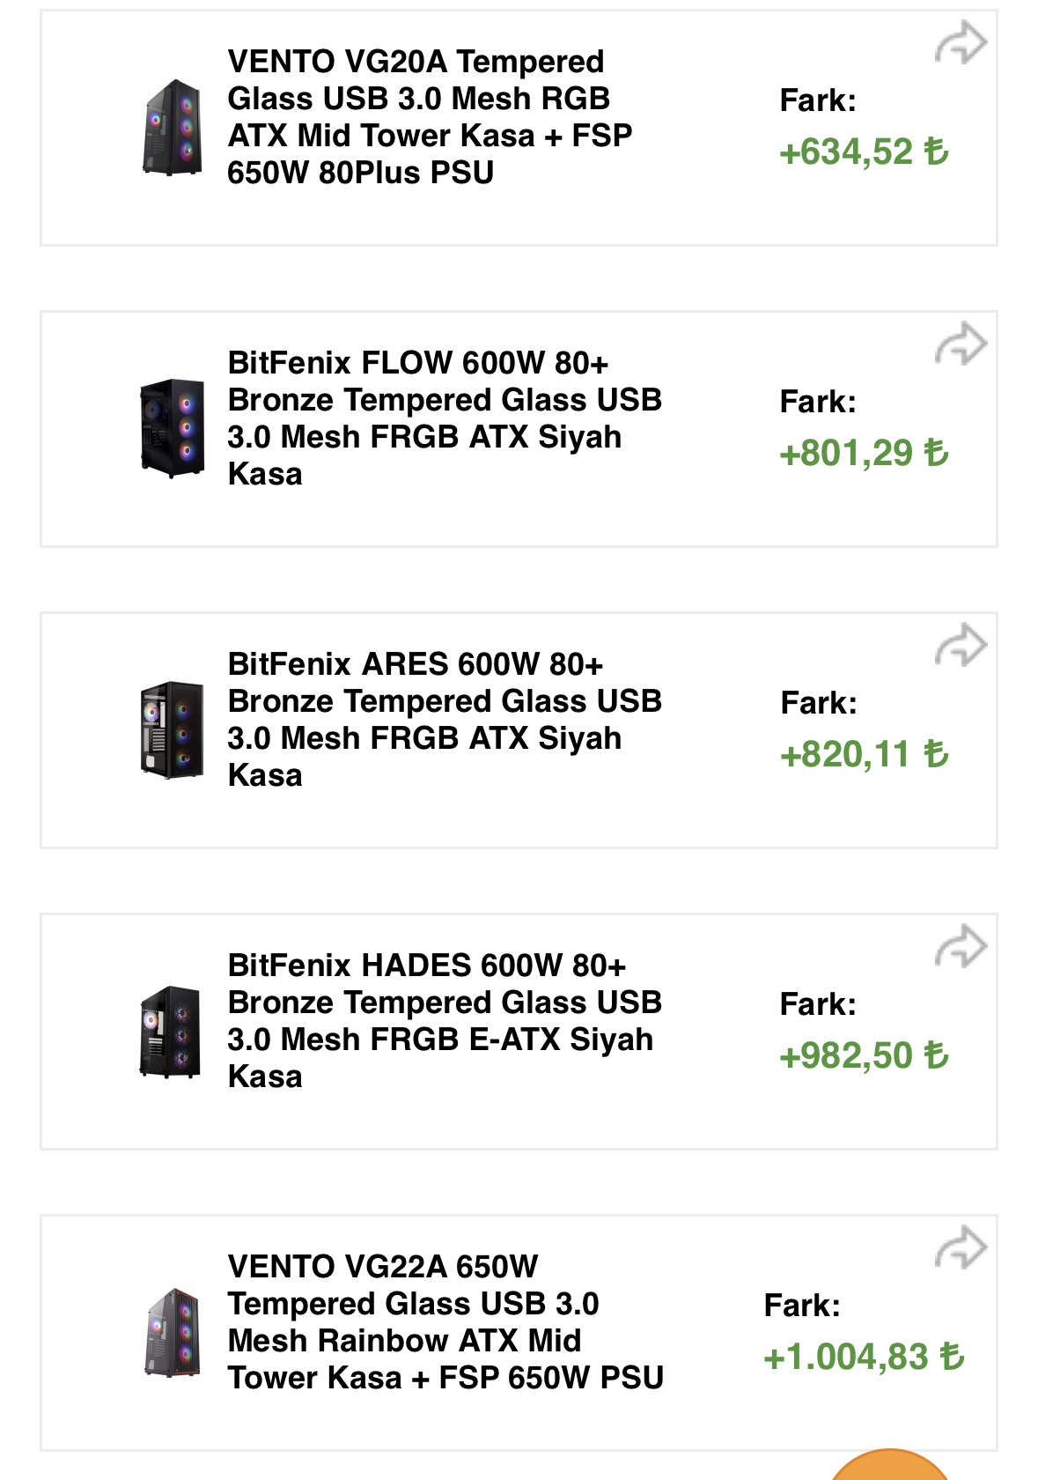
Task: Open BitFenix ARES case product image
Action: tap(173, 729)
